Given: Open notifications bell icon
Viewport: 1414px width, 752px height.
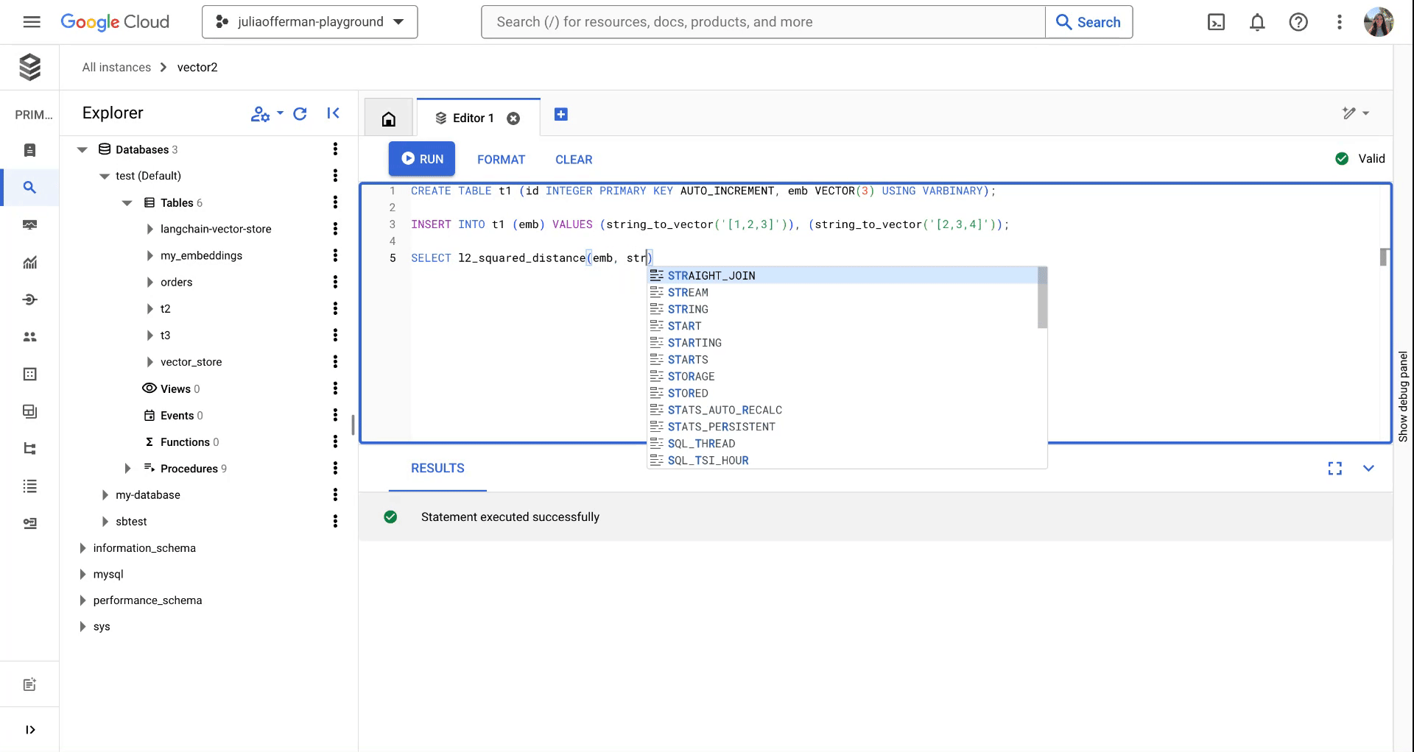Looking at the screenshot, I should (1257, 22).
